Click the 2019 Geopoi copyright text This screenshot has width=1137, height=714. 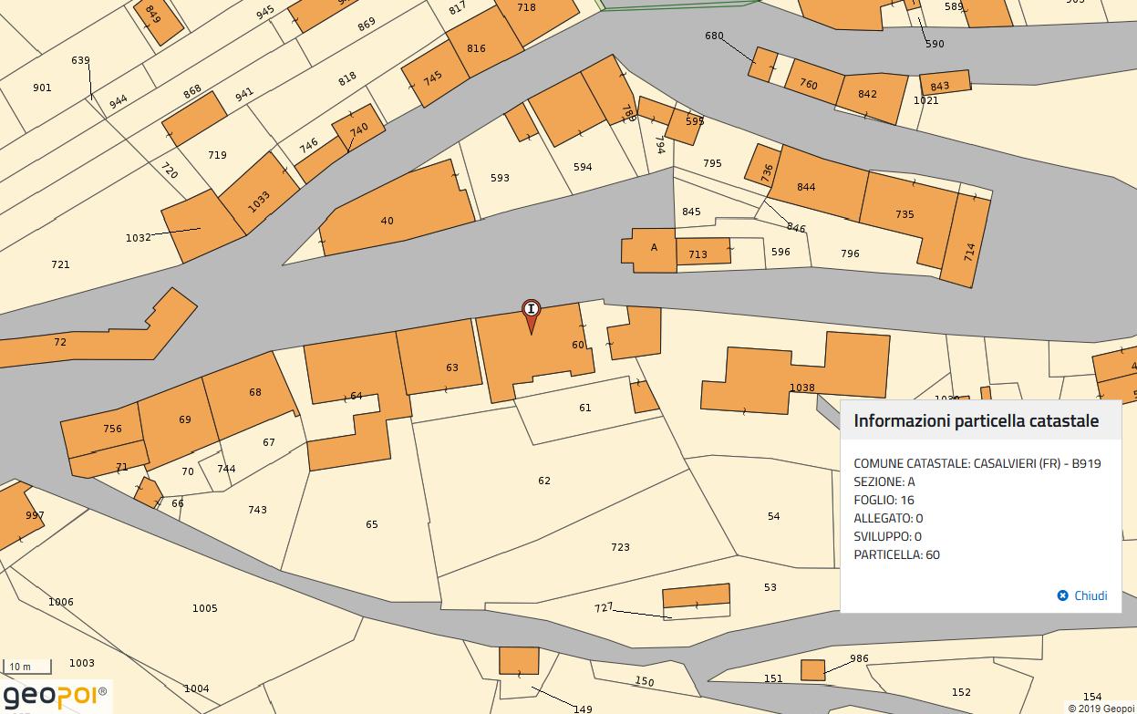pos(1101,708)
